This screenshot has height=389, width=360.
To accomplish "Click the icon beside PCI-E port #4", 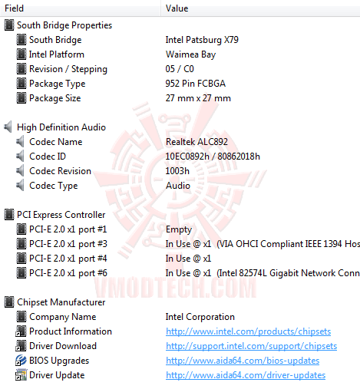I will (21, 259).
